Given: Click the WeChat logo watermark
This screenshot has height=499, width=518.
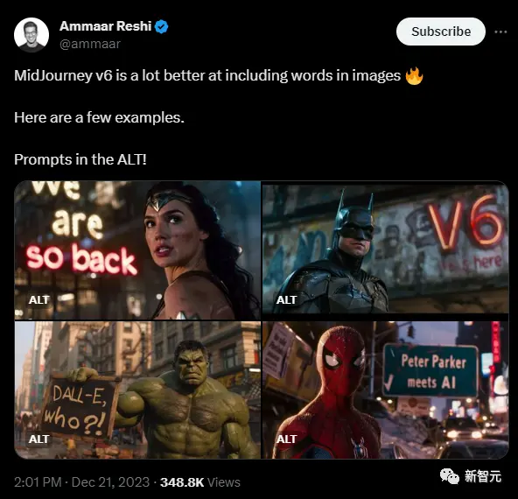Looking at the screenshot, I should [450, 476].
